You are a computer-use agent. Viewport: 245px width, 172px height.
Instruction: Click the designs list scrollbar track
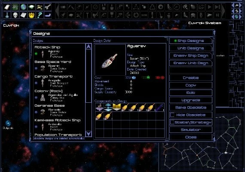point(89,90)
